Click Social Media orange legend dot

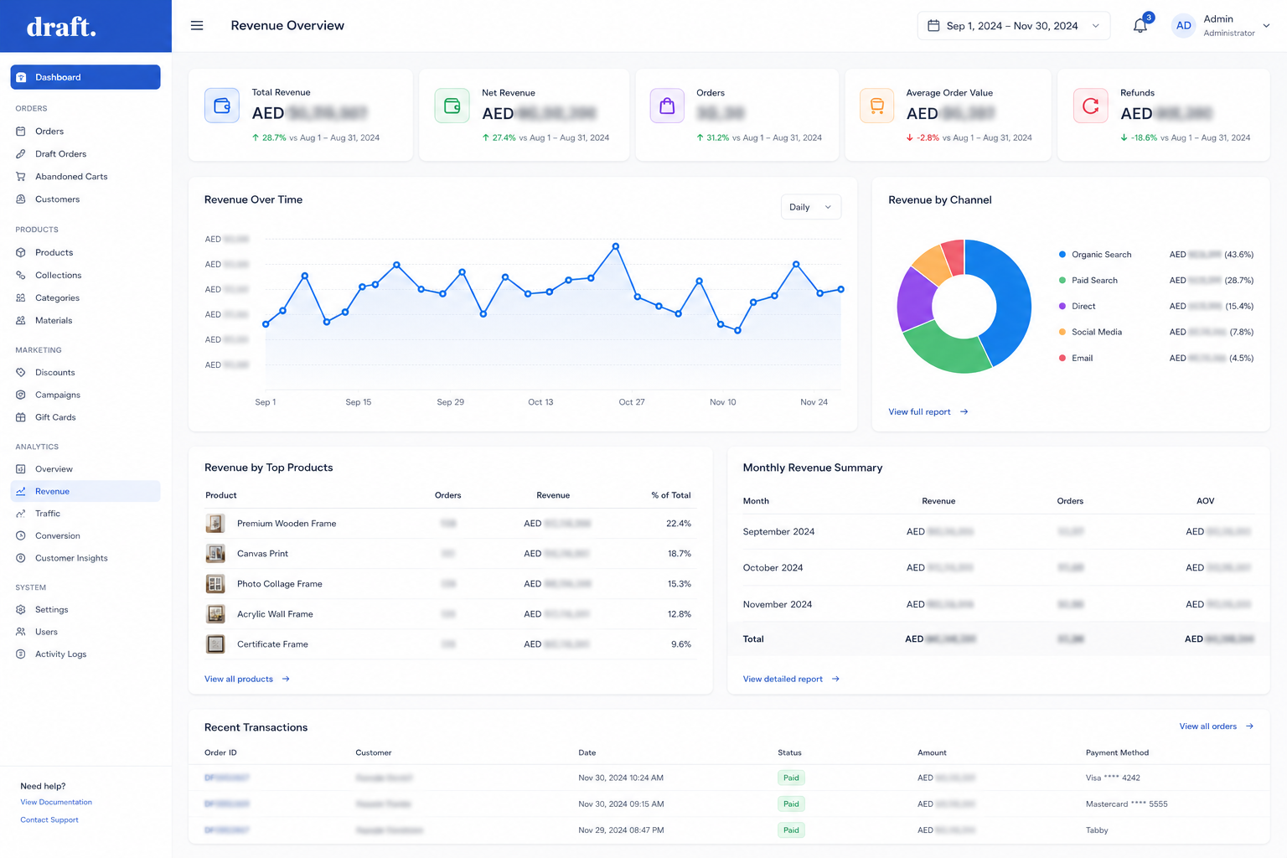[x=1062, y=332]
